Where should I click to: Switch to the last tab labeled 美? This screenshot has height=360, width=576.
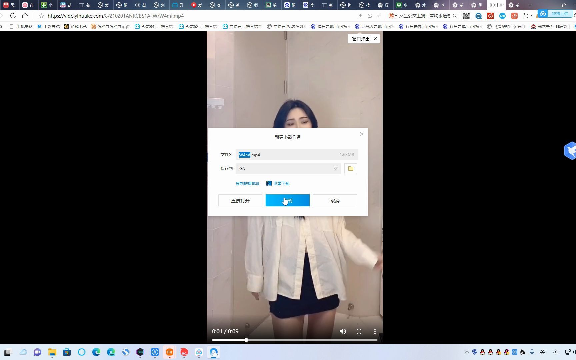point(514,5)
